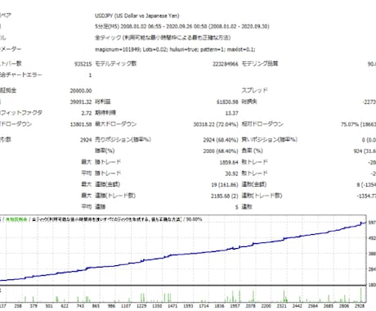Select the max drawdown value 30318.22 (72.04%)
Screen dimensions: 376x311
click(x=216, y=124)
